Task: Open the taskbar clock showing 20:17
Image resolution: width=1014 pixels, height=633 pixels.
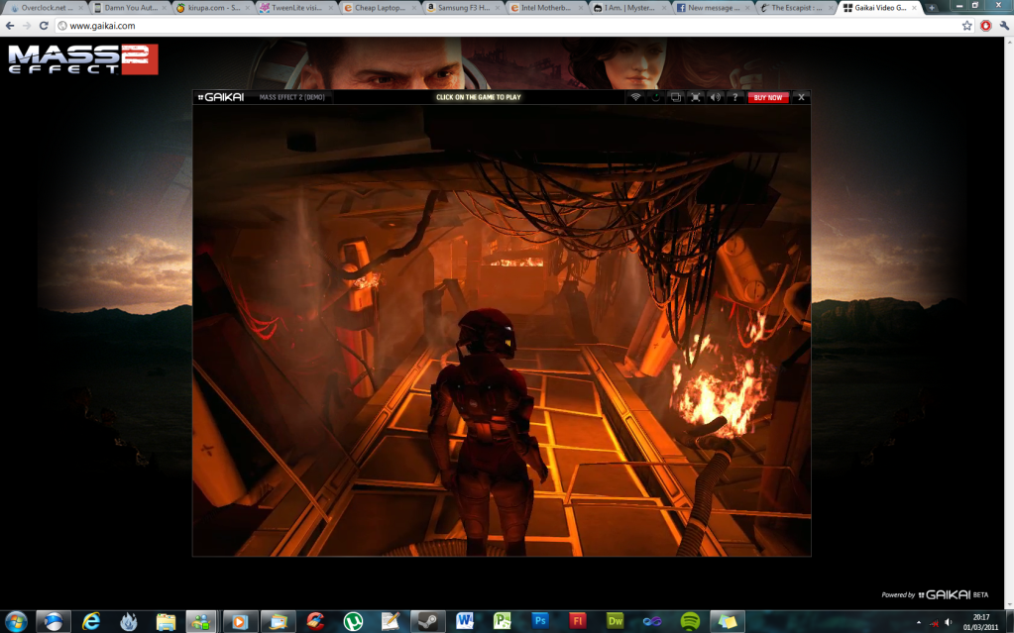Action: click(980, 622)
